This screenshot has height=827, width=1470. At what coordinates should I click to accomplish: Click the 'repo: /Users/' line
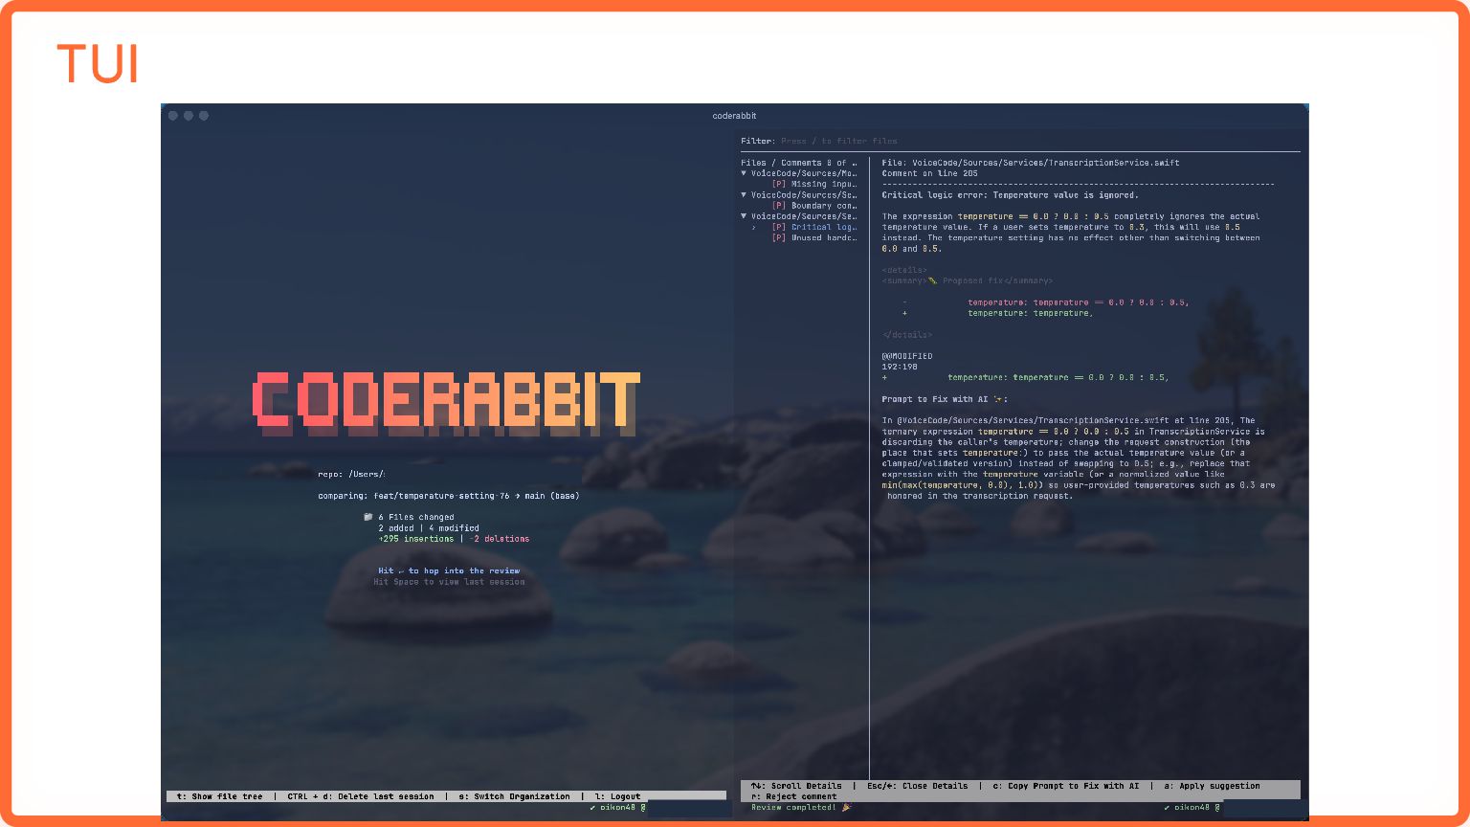pyautogui.click(x=351, y=474)
